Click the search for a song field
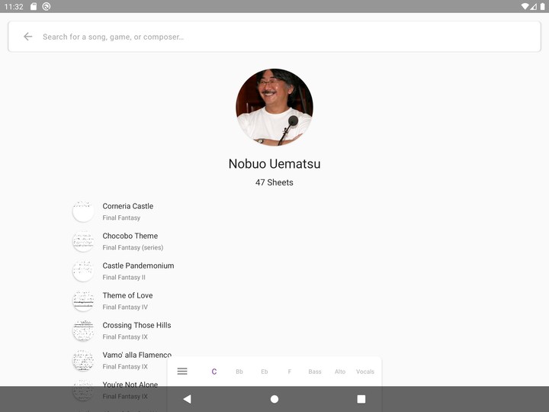This screenshot has width=549, height=412. [x=282, y=37]
